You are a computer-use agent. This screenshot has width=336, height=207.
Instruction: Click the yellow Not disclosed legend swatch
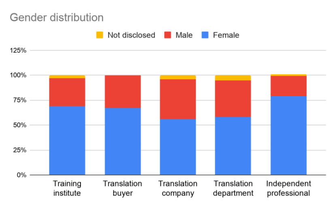(x=100, y=35)
